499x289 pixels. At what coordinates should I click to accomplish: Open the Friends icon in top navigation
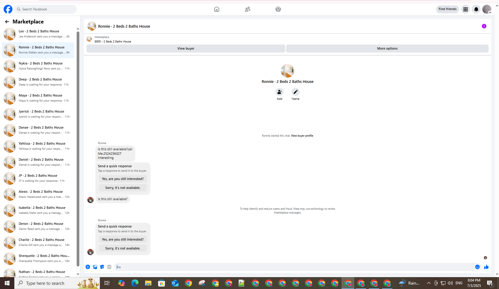[248, 9]
